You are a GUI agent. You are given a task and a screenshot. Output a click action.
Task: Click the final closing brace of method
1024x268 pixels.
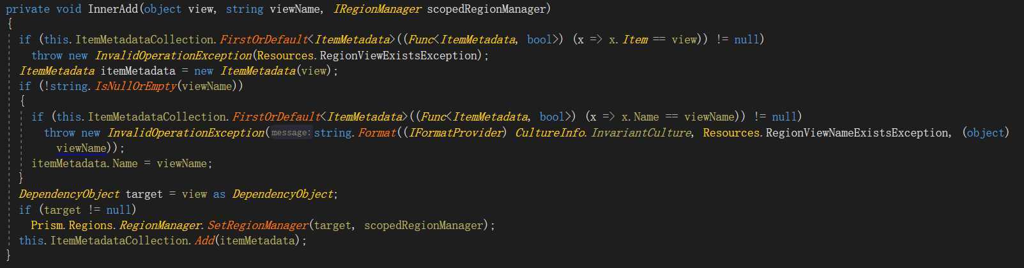tap(8, 255)
